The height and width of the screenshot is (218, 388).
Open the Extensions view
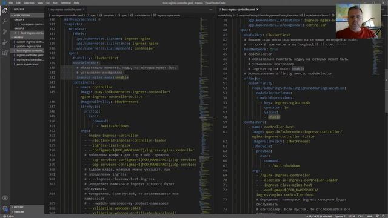point(5,53)
